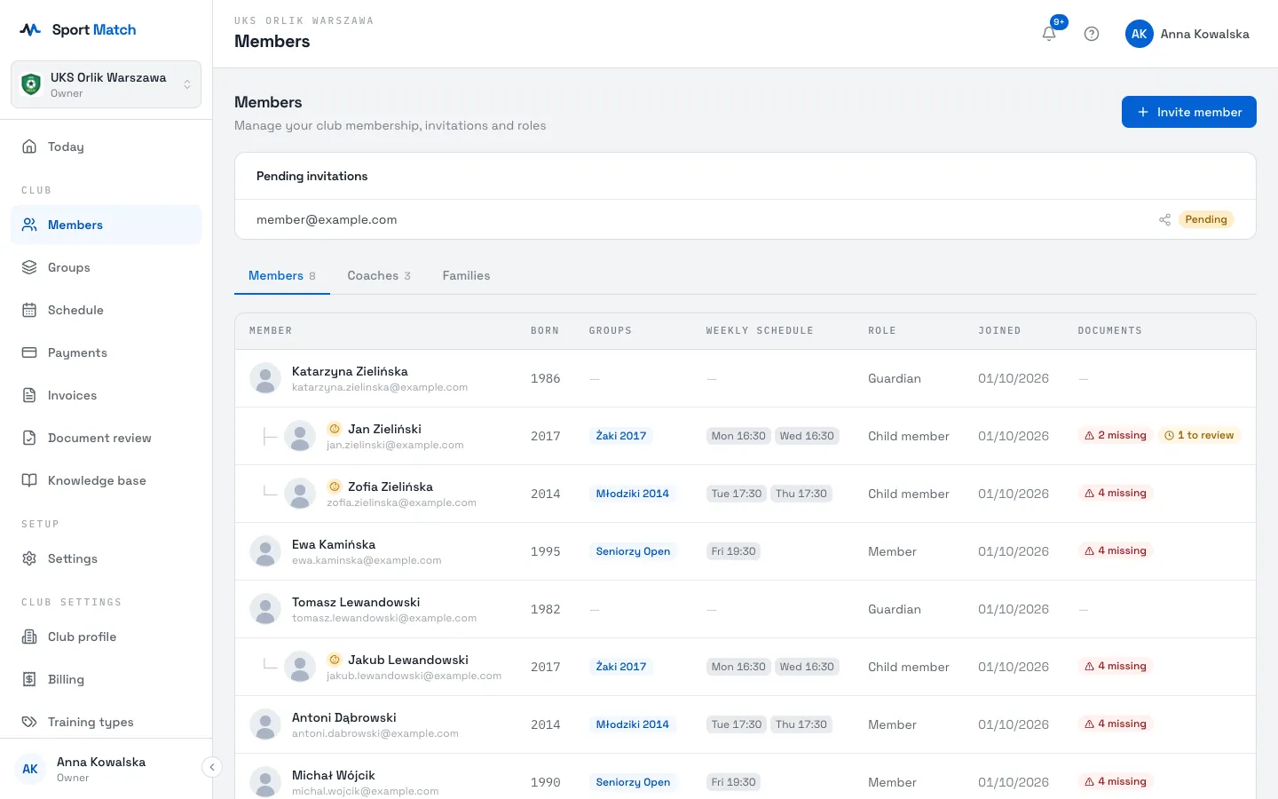Viewport: 1278px width, 799px height.
Task: Click the Pending status badge
Action: click(1206, 219)
